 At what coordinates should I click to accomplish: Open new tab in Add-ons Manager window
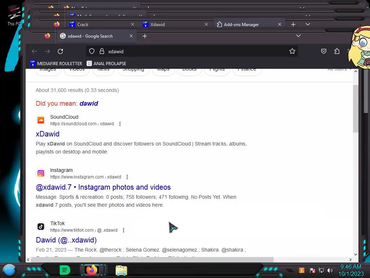pyautogui.click(x=293, y=24)
